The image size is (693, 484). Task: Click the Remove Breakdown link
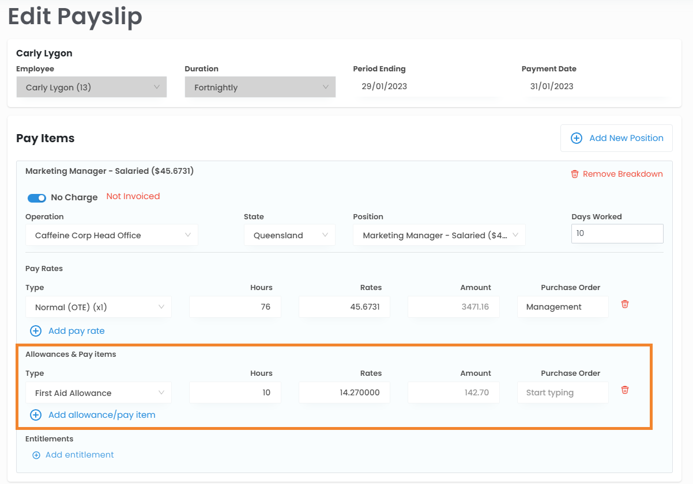(x=622, y=174)
